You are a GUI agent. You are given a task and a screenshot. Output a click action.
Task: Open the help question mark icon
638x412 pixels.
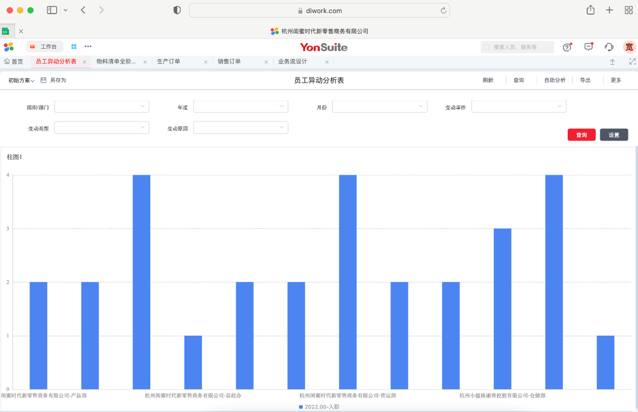click(567, 47)
